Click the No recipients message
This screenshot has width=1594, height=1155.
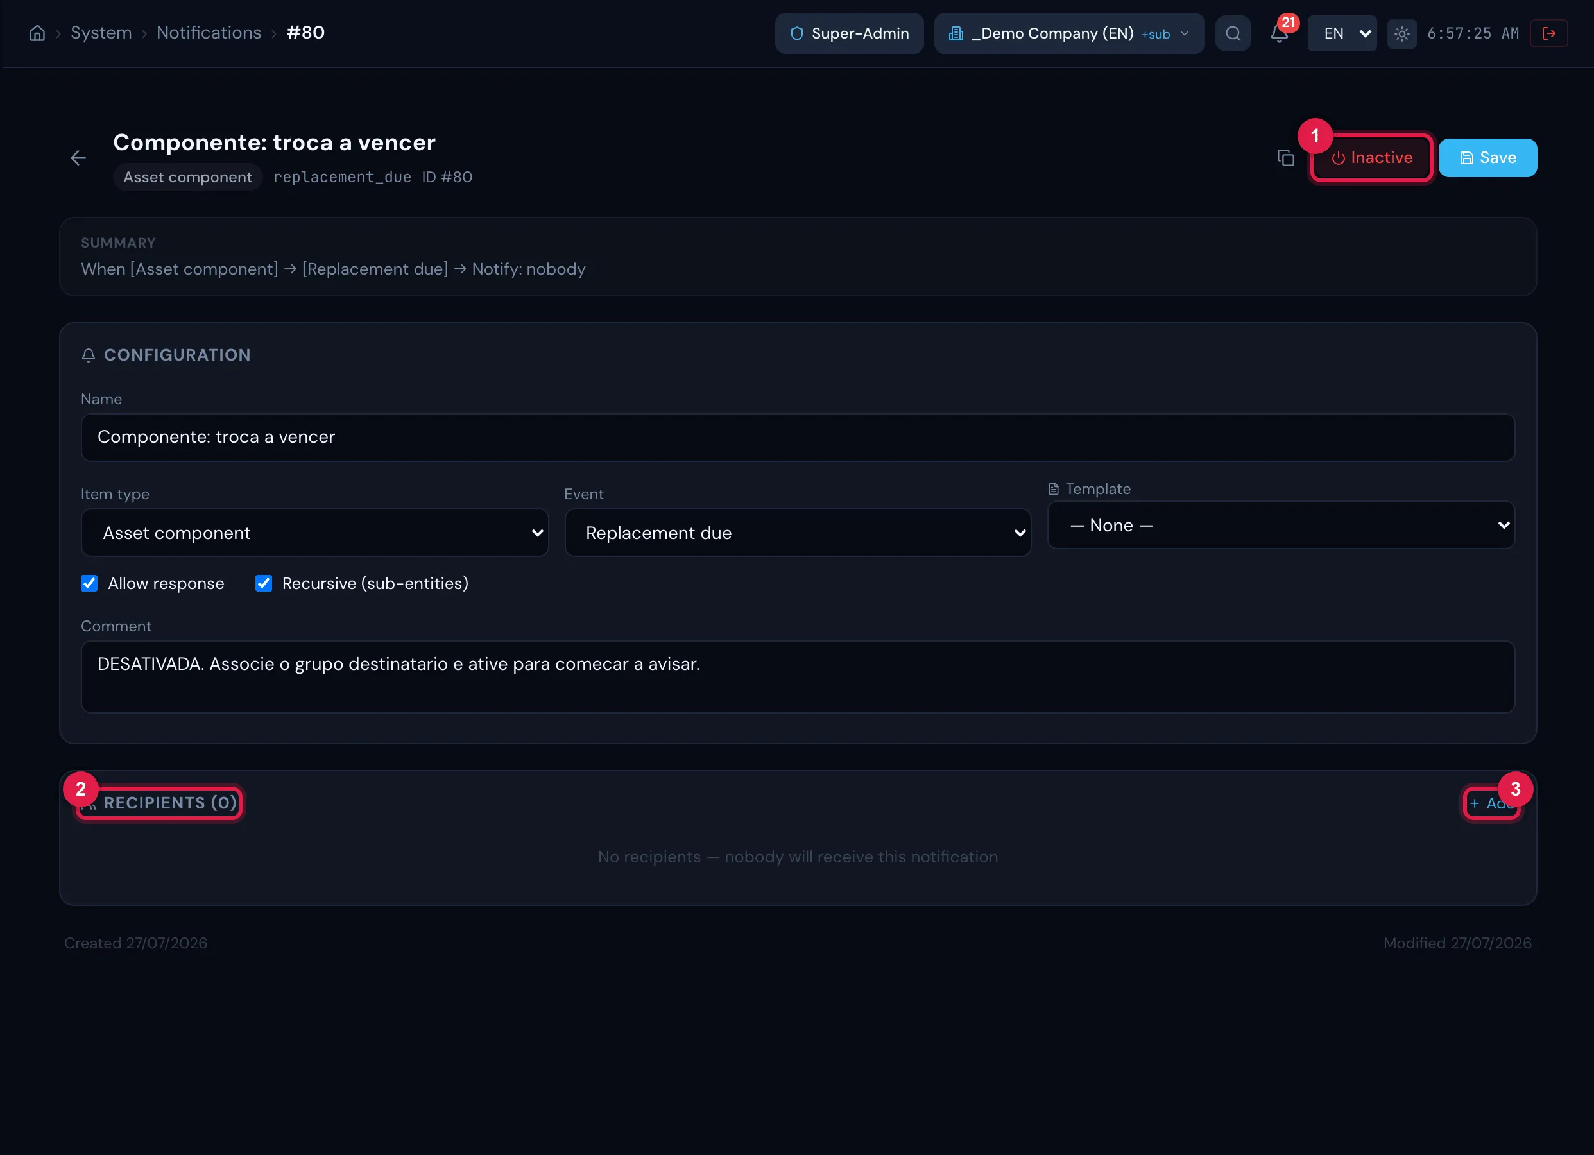click(x=798, y=857)
